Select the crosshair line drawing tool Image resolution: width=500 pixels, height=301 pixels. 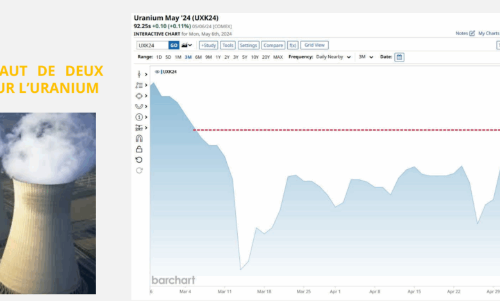coord(139,74)
